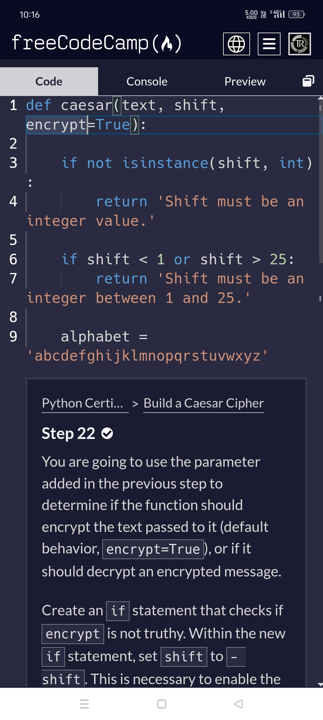Open the Build a Caesar Cipher link
This screenshot has width=323, height=720.
tap(203, 403)
